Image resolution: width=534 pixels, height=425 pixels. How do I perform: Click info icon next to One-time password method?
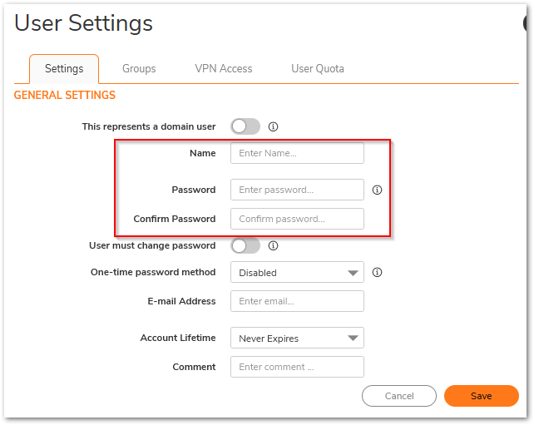pos(377,272)
